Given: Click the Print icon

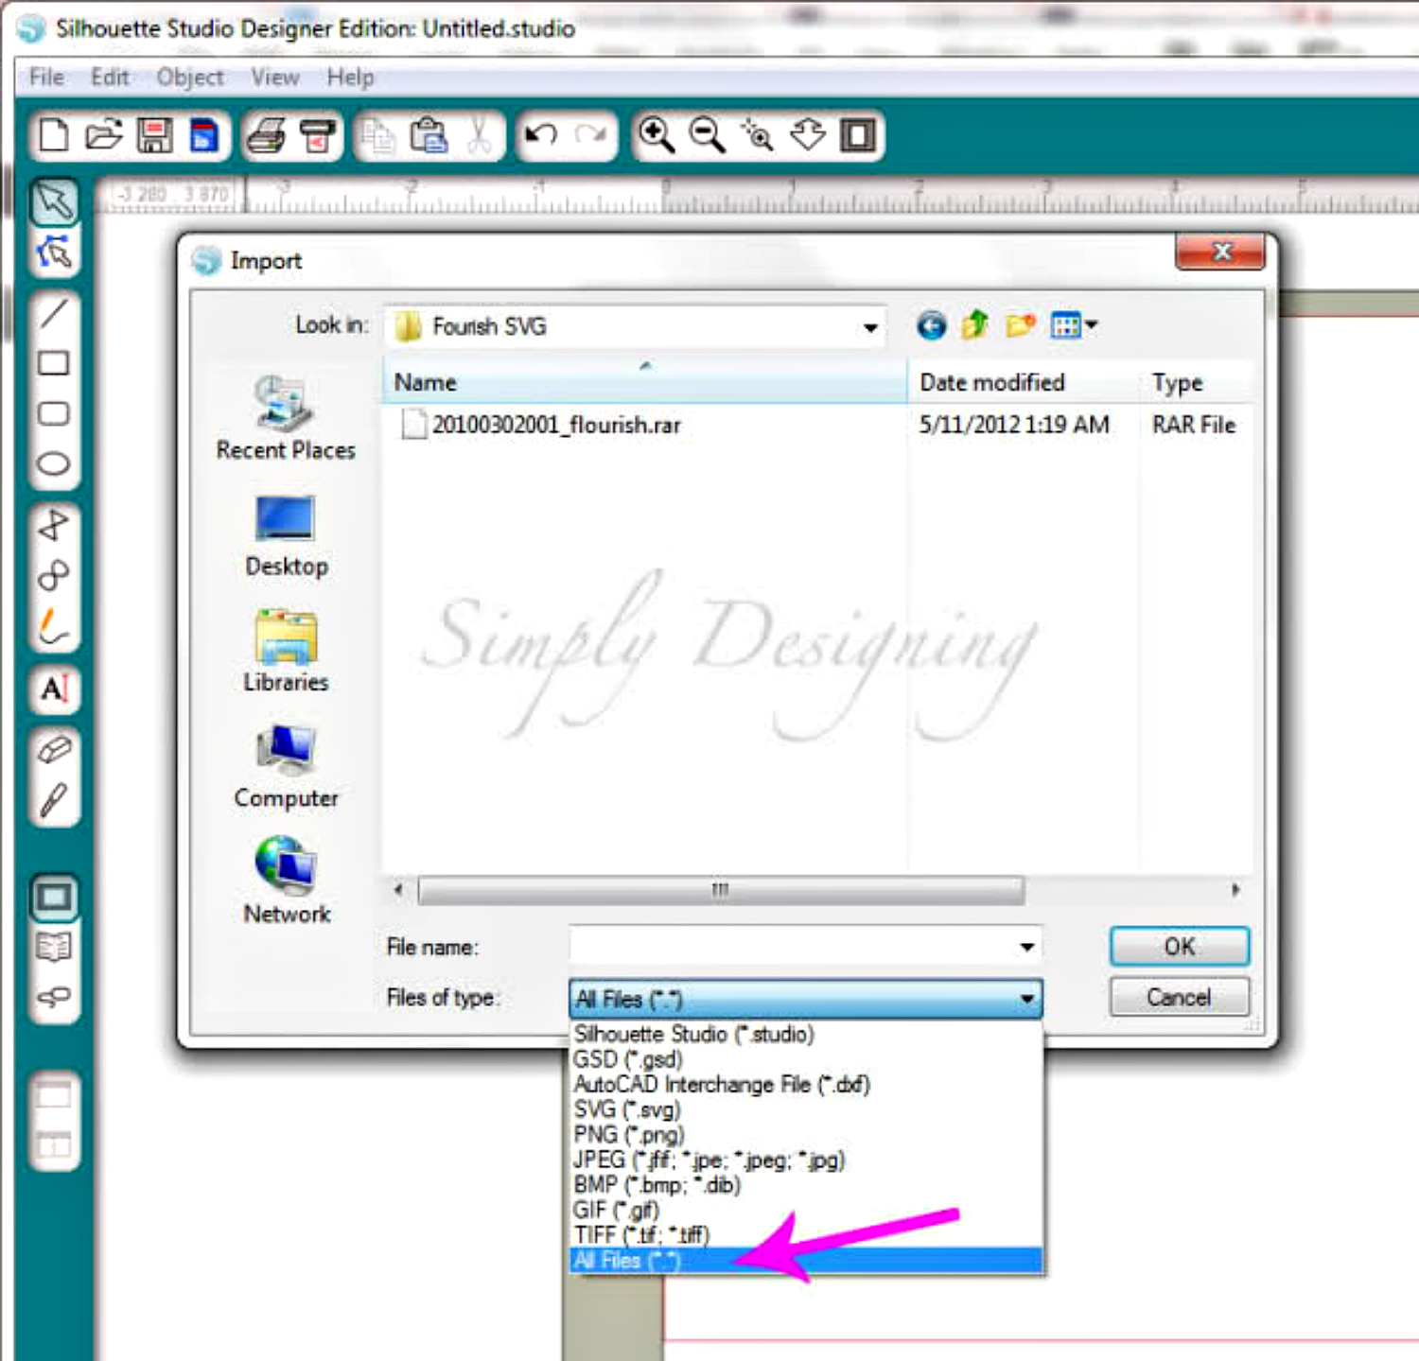Looking at the screenshot, I should tap(266, 135).
